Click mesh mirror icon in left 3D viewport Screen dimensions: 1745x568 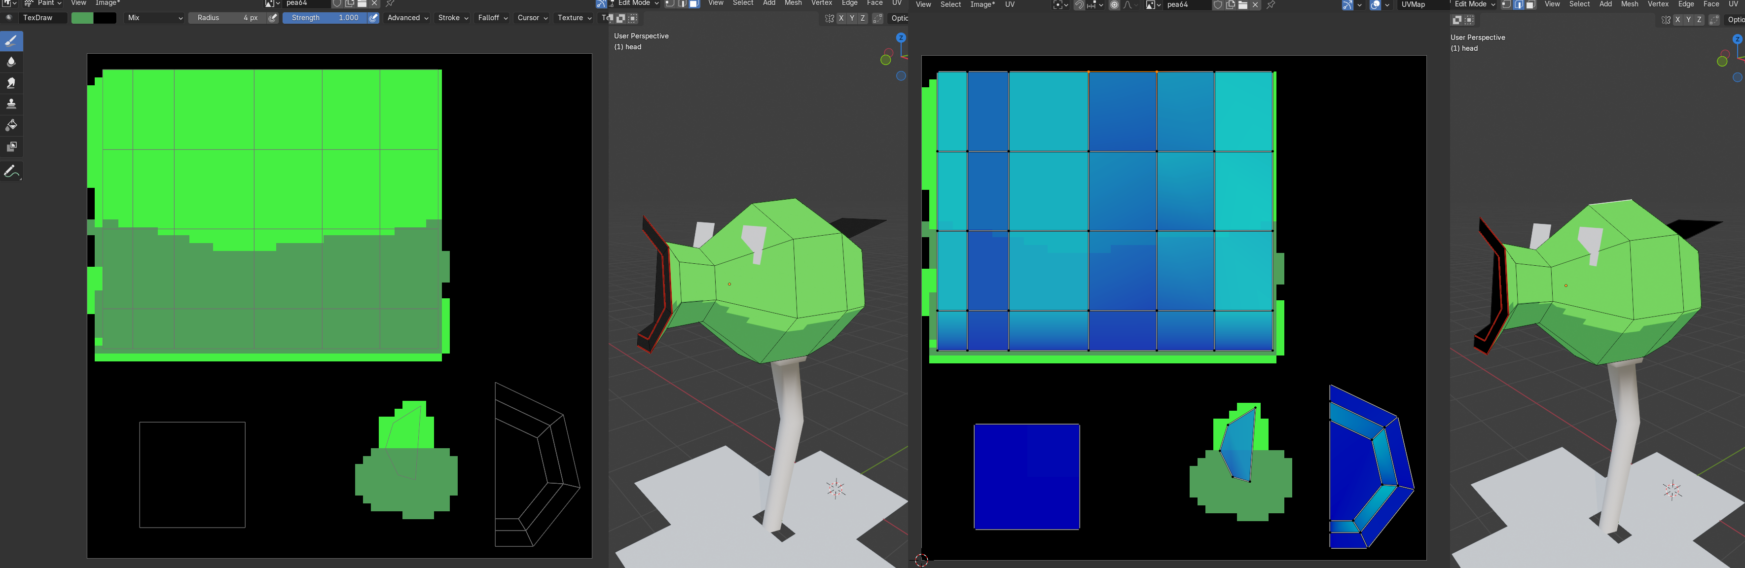[x=829, y=18]
